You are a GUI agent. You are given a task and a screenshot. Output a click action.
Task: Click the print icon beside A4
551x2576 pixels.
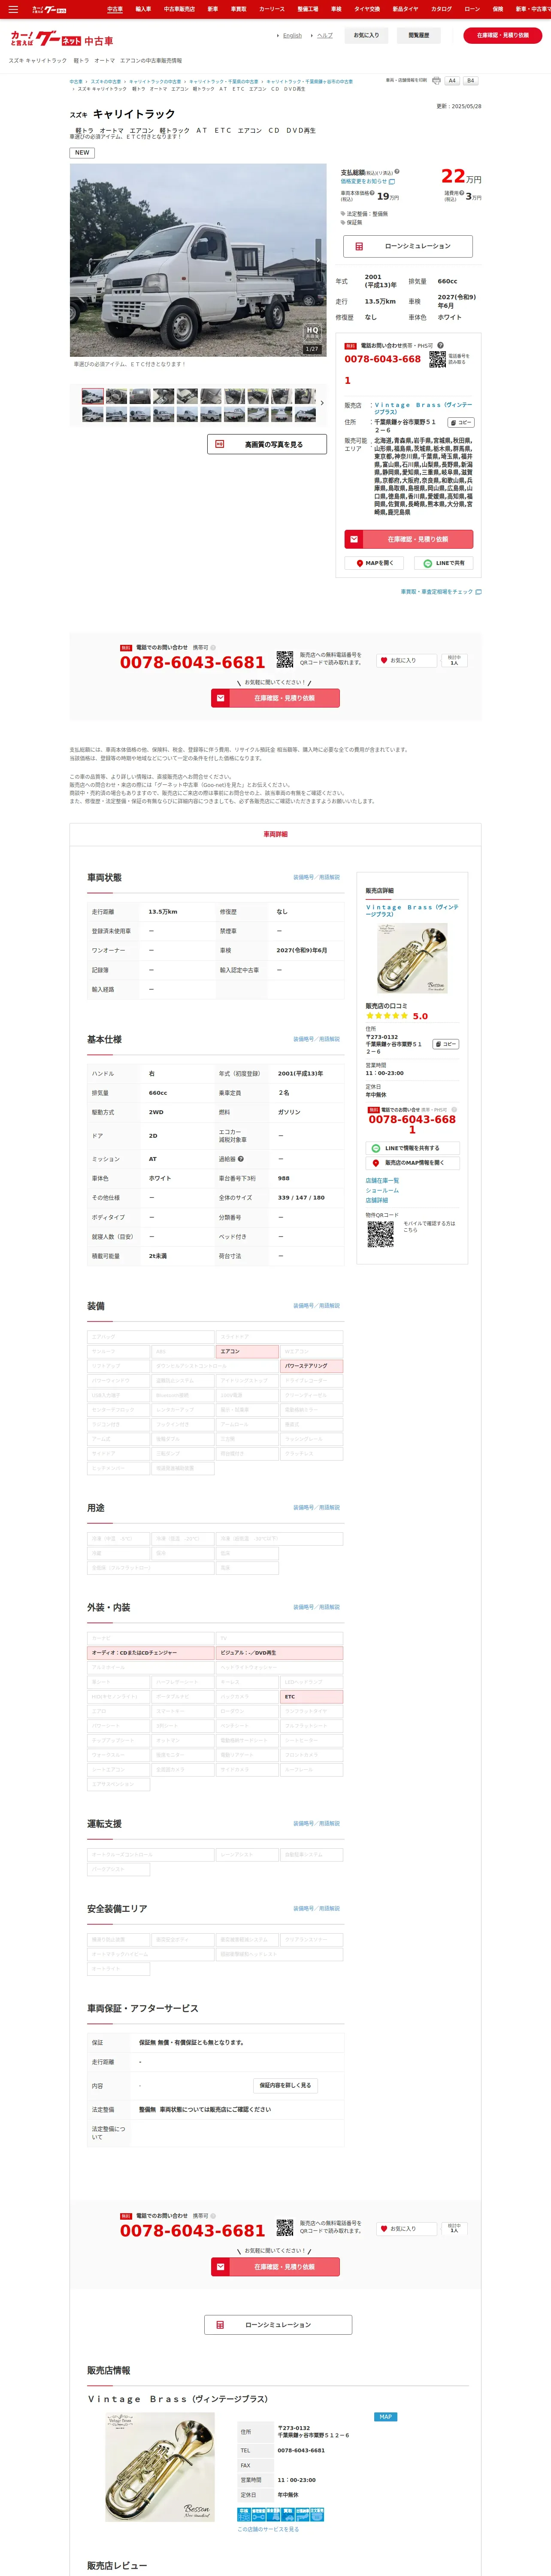coord(436,81)
